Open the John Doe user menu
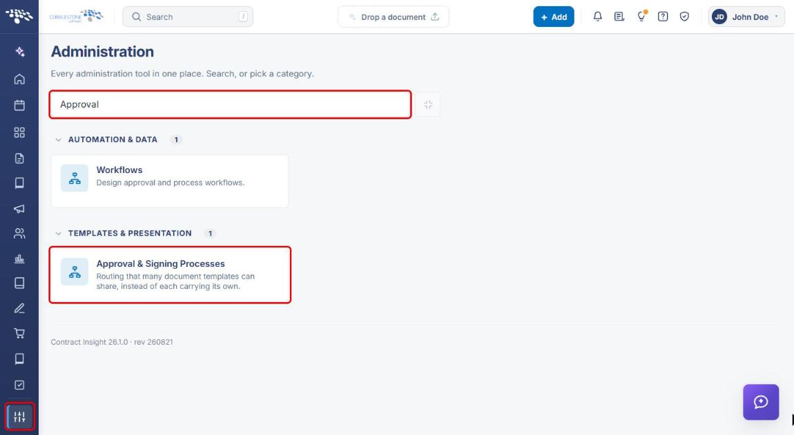Viewport: 794px width, 435px height. 746,17
